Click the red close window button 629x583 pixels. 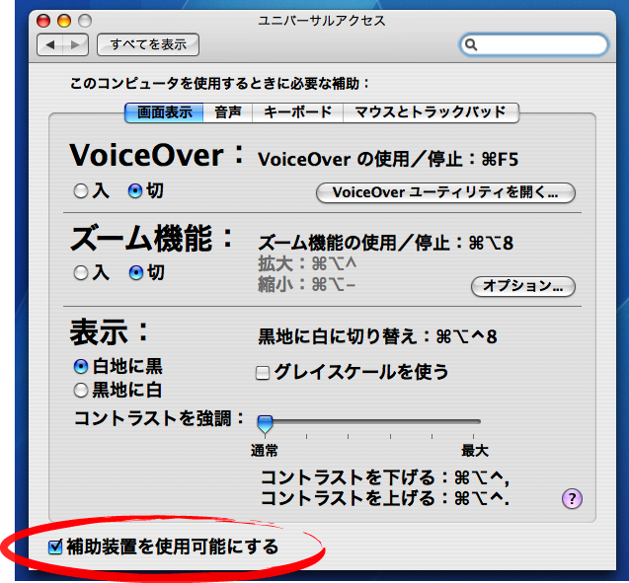45,20
